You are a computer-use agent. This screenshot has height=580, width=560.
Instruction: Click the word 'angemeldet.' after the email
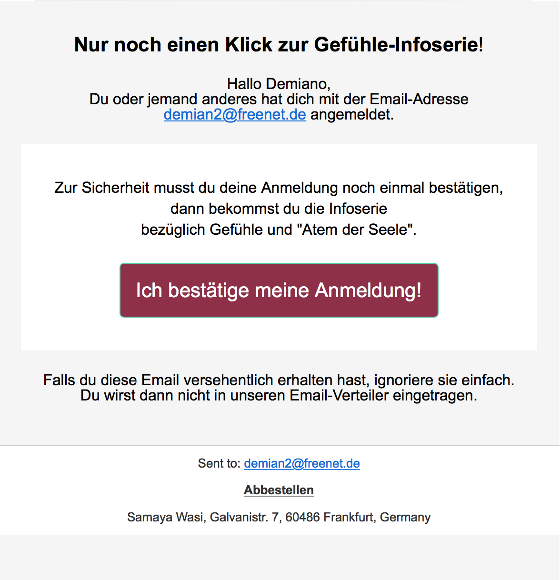coord(352,115)
